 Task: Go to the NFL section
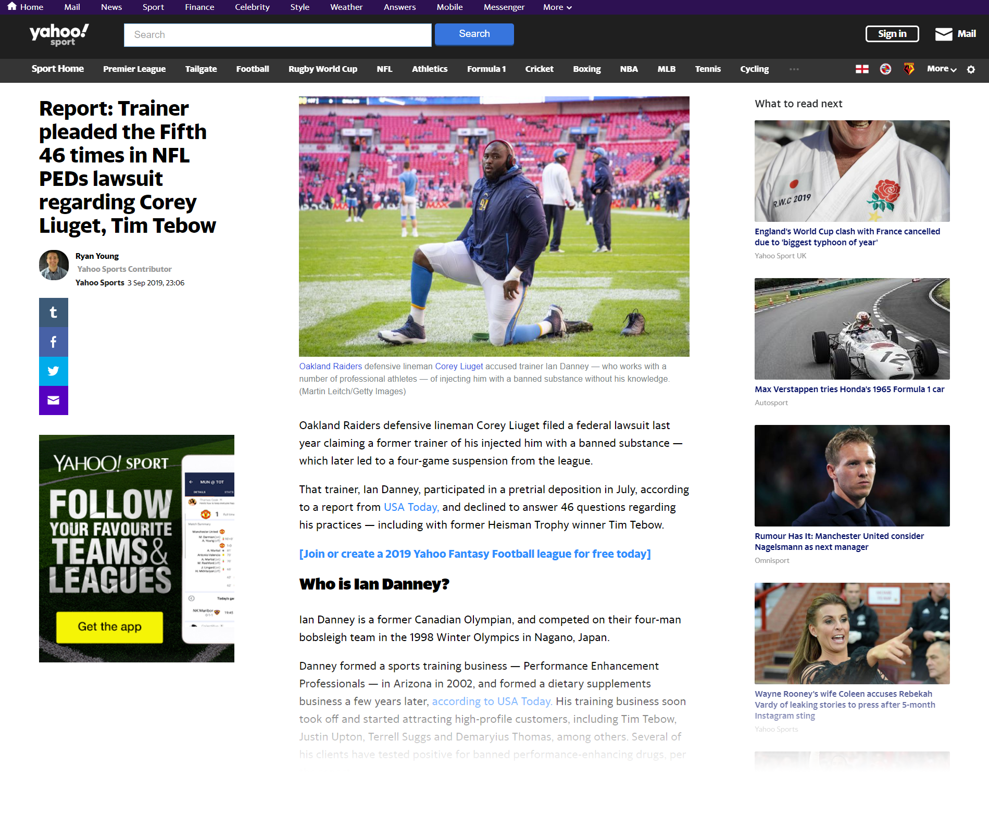point(384,69)
